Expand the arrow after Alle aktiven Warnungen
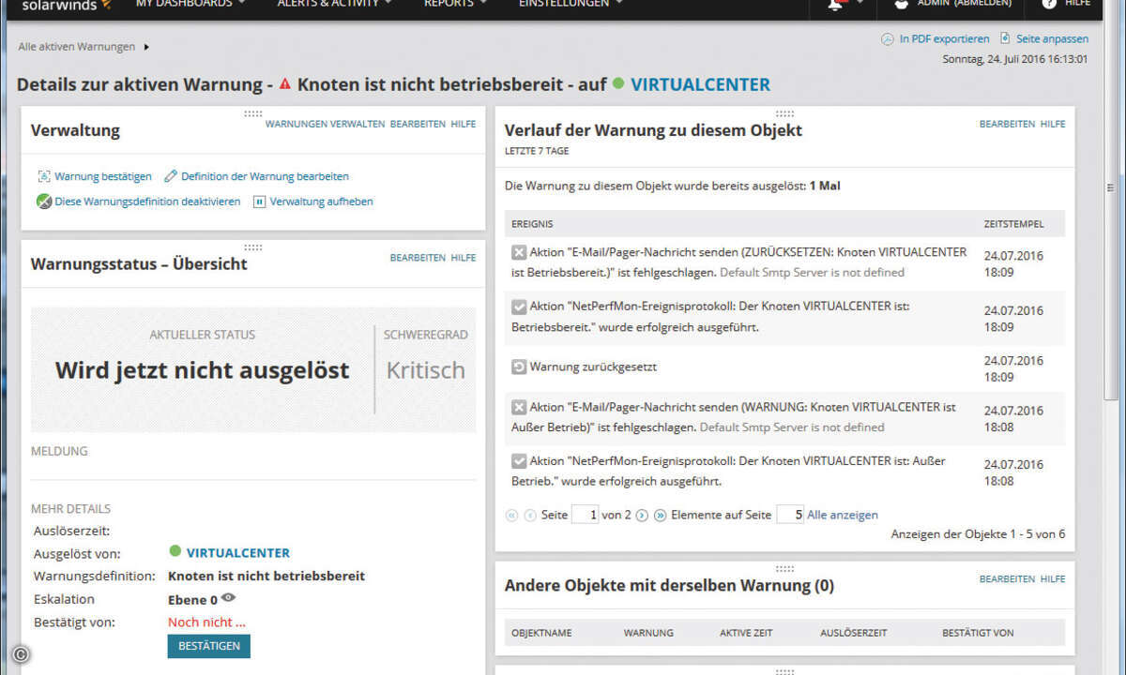Image resolution: width=1126 pixels, height=675 pixels. pos(147,47)
